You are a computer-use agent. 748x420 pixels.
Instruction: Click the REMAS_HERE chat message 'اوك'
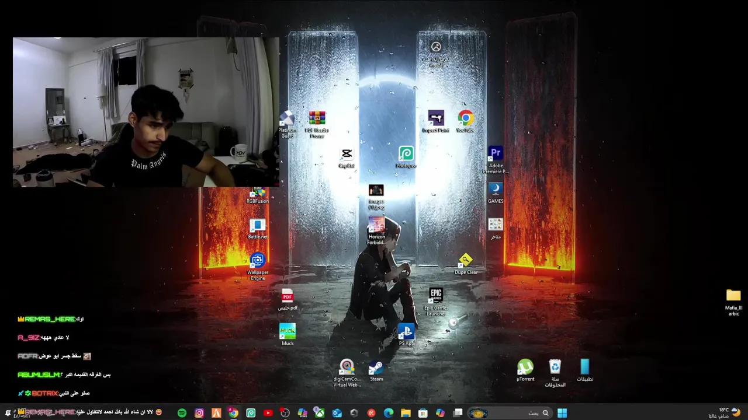point(51,319)
